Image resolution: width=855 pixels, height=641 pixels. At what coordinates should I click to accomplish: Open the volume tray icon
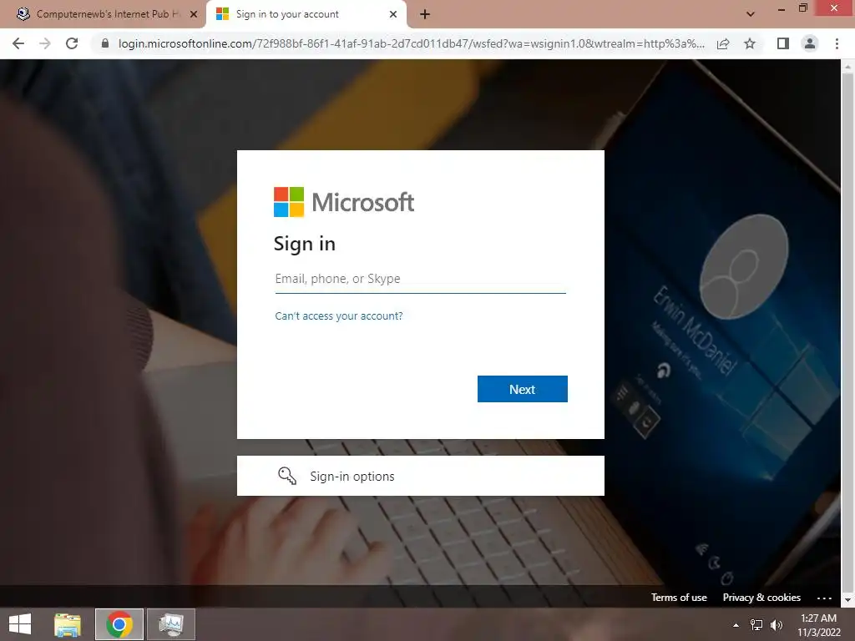click(776, 625)
